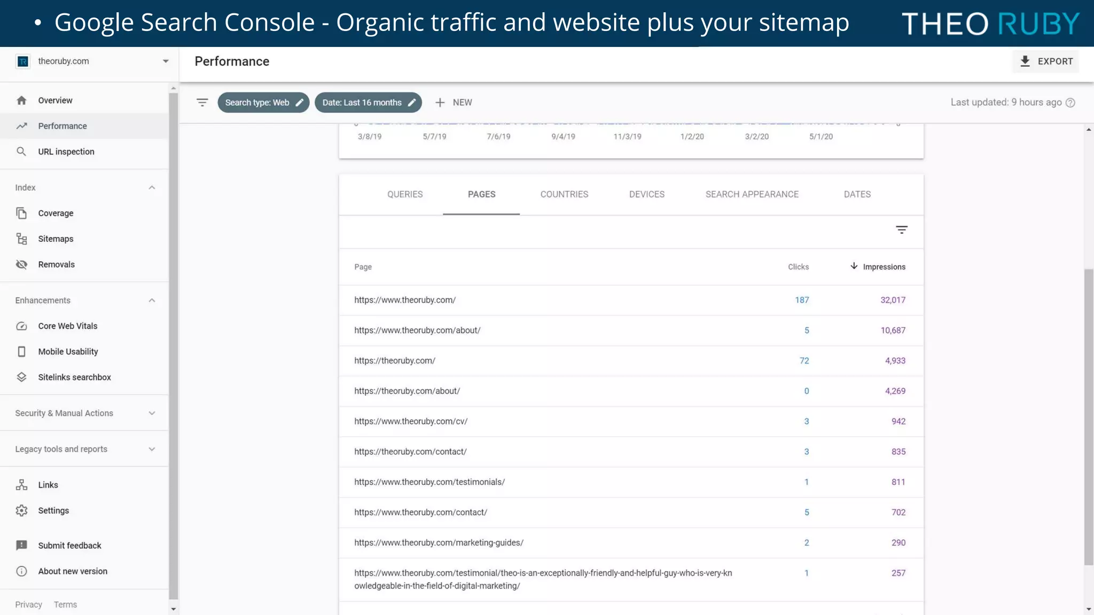
Task: Select row https://theoruby.com/contact/
Action: click(x=631, y=452)
